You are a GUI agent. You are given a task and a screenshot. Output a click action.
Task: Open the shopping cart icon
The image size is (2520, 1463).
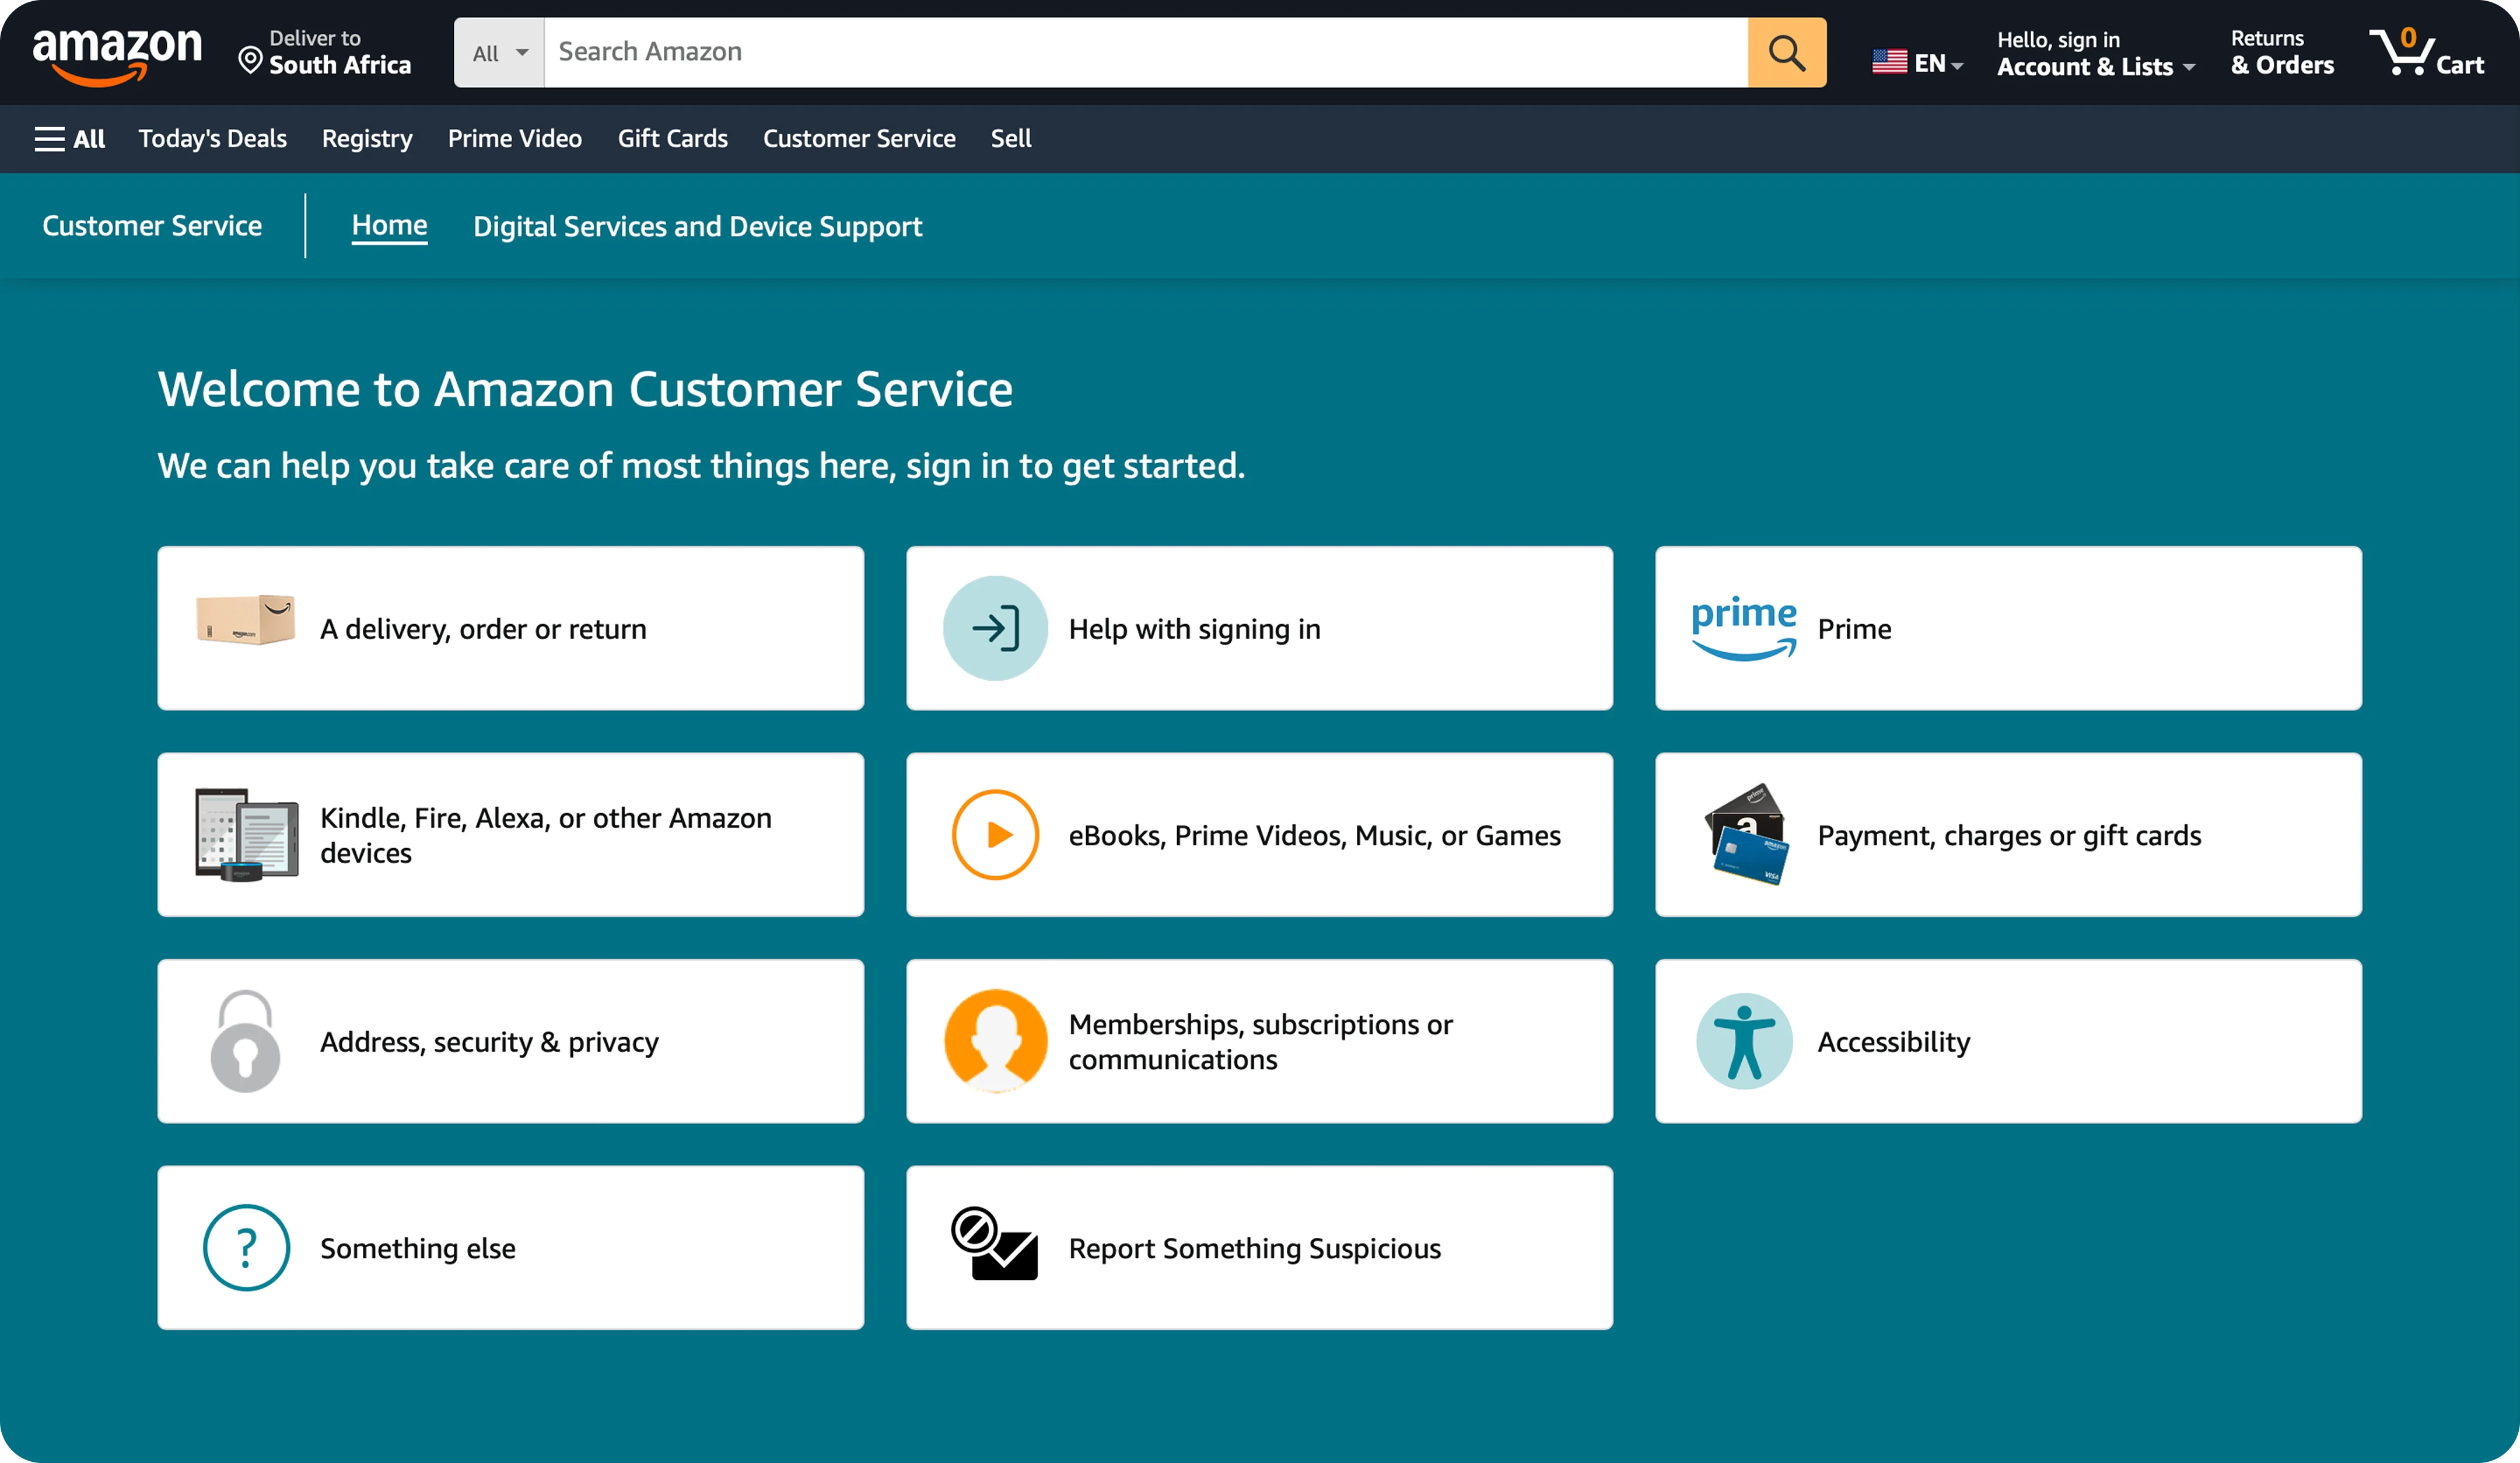pos(2402,51)
